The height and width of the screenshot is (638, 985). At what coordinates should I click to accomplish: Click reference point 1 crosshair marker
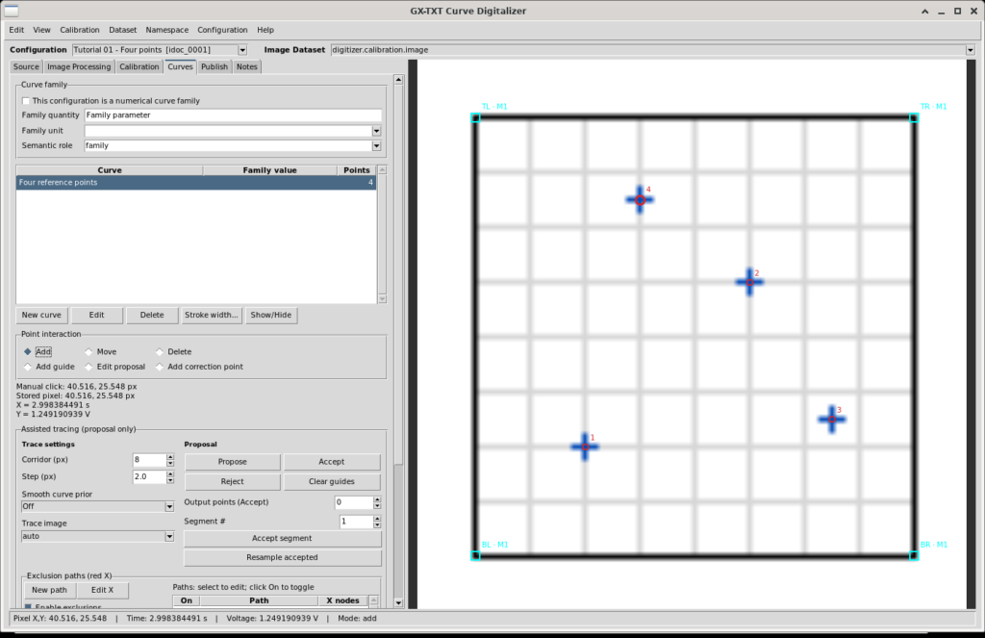pyautogui.click(x=585, y=447)
